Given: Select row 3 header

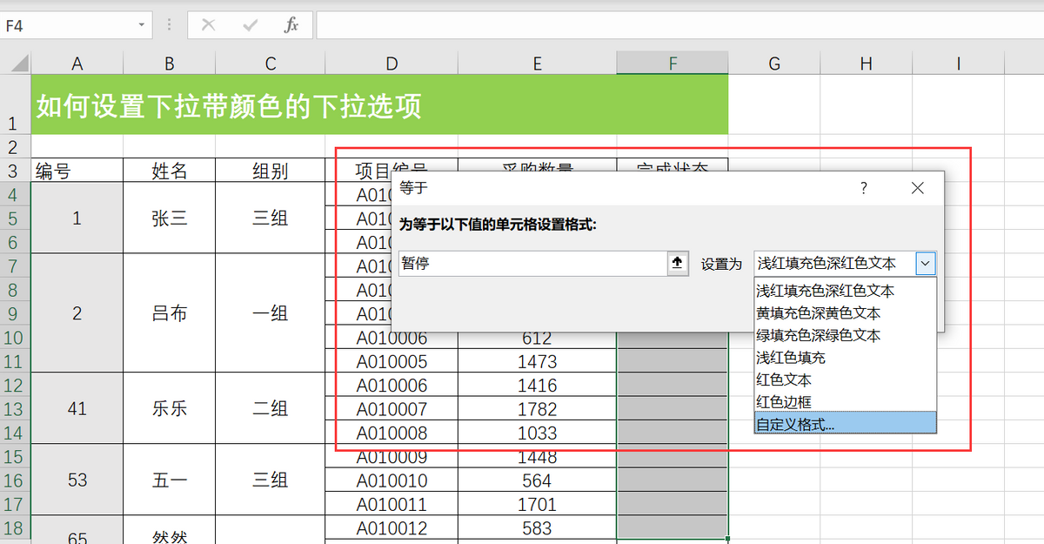Looking at the screenshot, I should point(16,171).
